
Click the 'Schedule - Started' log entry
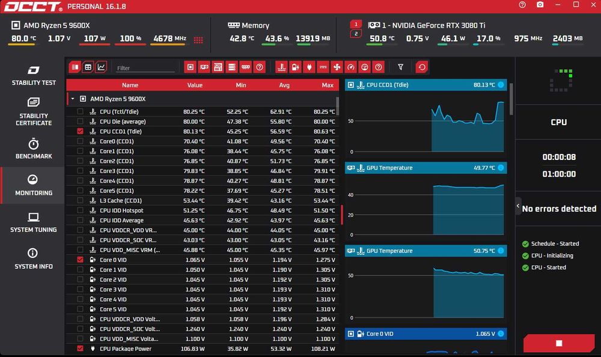point(555,243)
